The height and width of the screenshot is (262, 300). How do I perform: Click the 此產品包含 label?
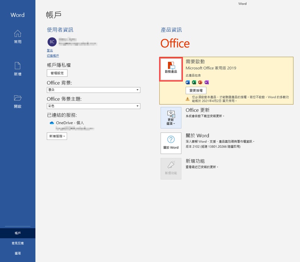click(193, 76)
